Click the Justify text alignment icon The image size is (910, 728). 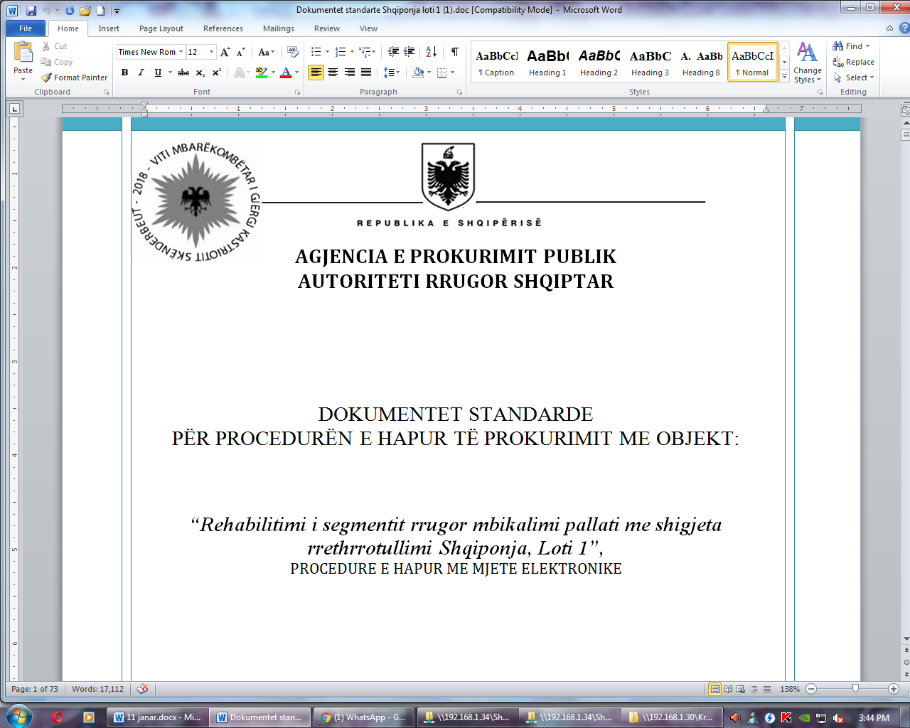tap(366, 73)
